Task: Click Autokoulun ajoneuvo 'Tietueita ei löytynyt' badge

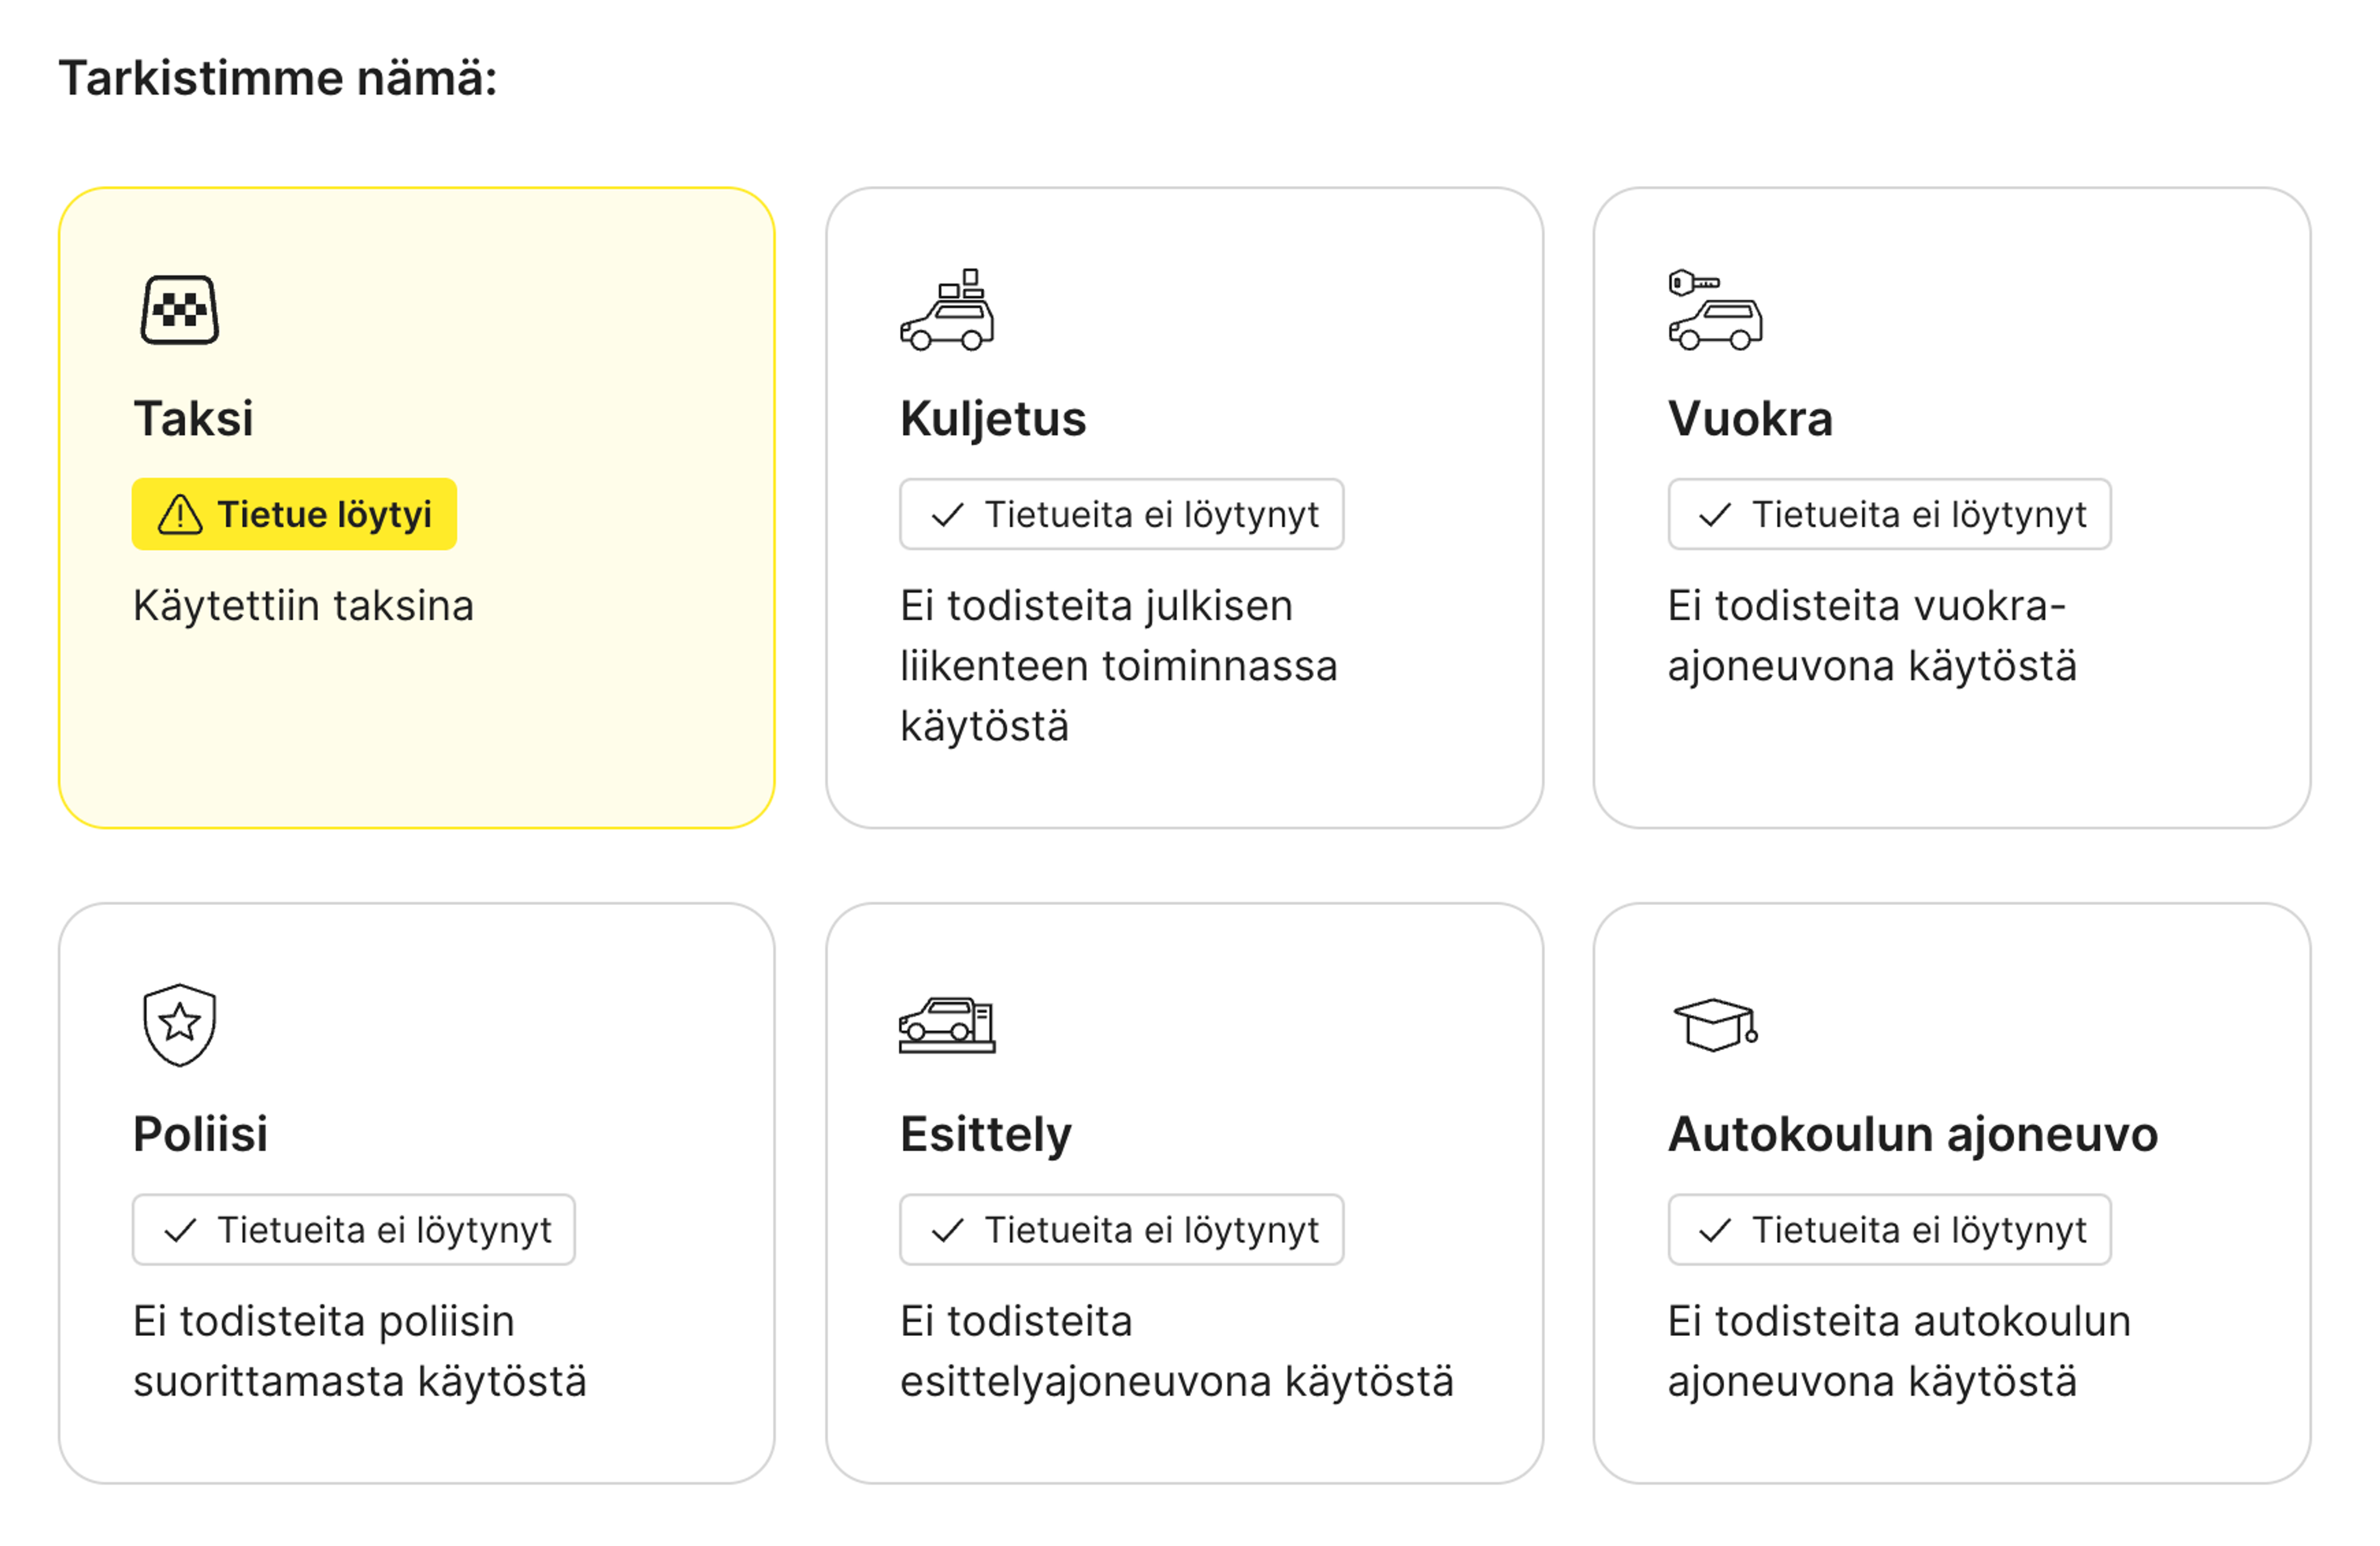Action: pyautogui.click(x=1889, y=1230)
